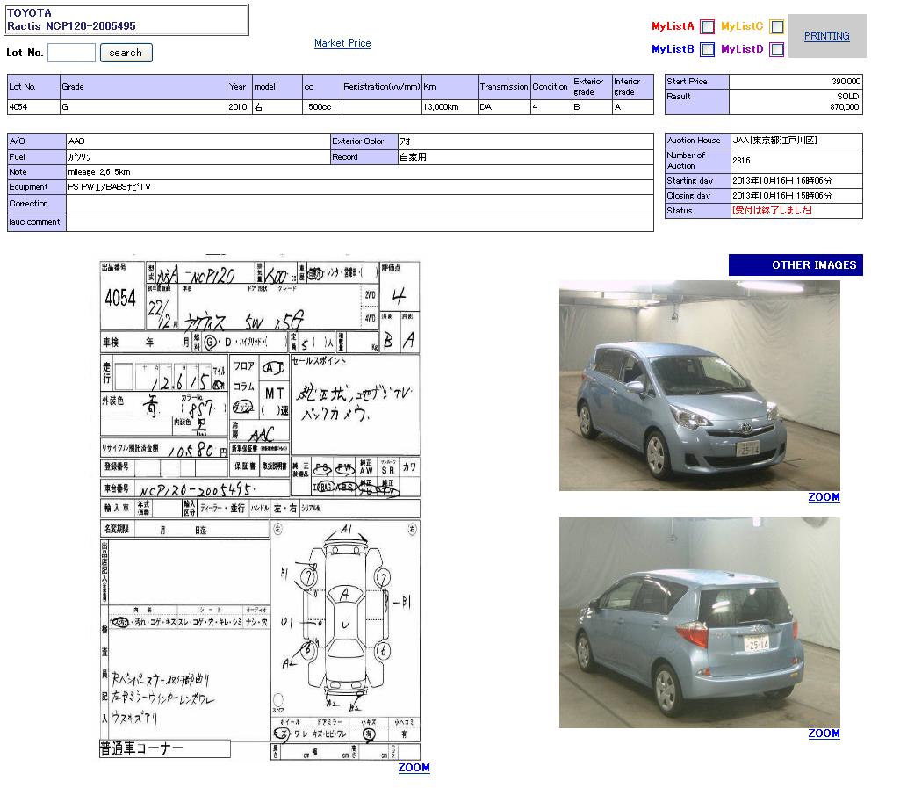This screenshot has width=900, height=788.
Task: Click the PRINTING link
Action: pyautogui.click(x=826, y=36)
